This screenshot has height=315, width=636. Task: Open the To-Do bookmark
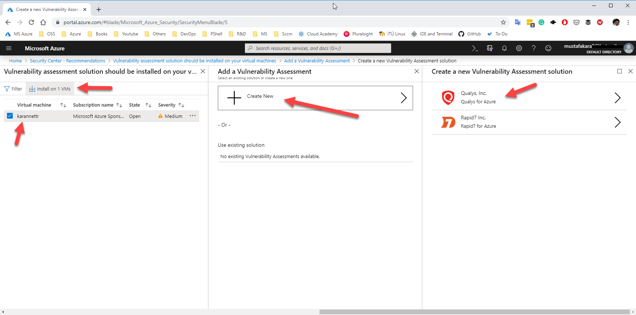(497, 34)
